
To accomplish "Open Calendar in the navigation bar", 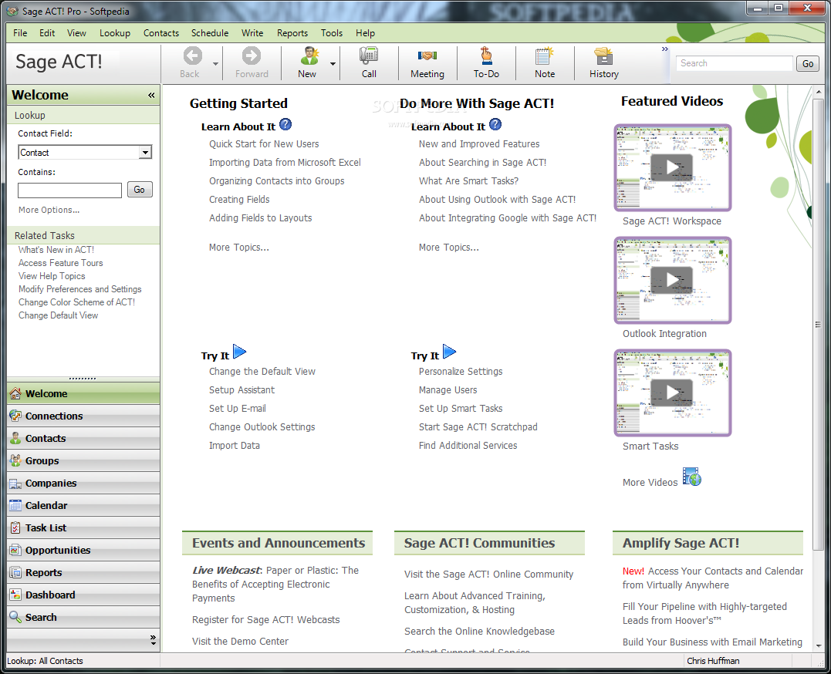I will pos(83,506).
